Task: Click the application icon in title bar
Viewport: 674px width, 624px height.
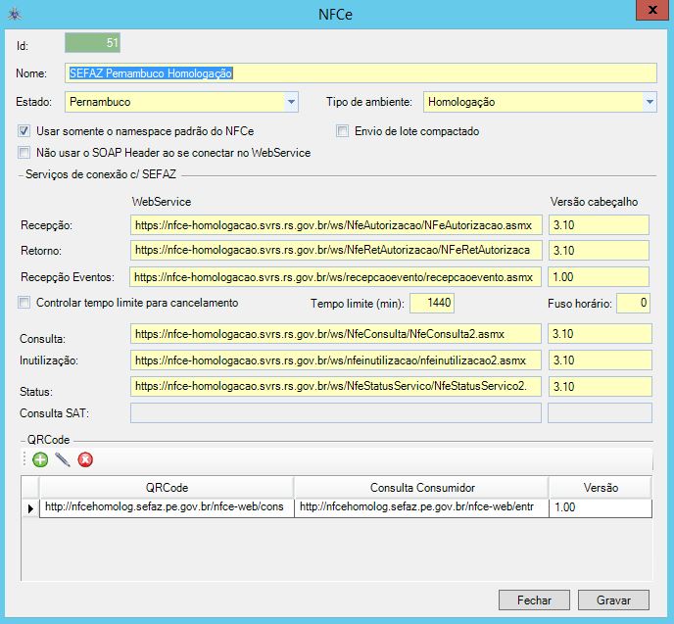Action: pos(13,15)
